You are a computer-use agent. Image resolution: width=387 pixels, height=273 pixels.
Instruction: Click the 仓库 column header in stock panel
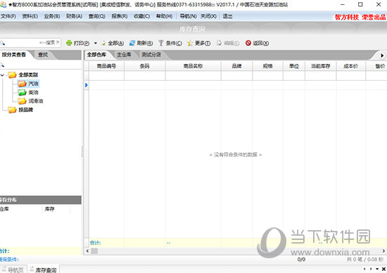pos(21,209)
